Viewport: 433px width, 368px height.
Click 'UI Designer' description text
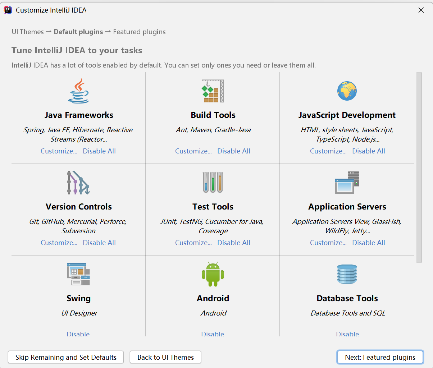tap(79, 313)
